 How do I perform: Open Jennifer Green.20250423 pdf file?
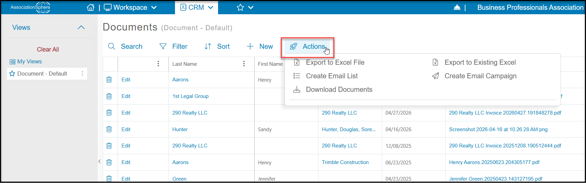tap(496, 179)
